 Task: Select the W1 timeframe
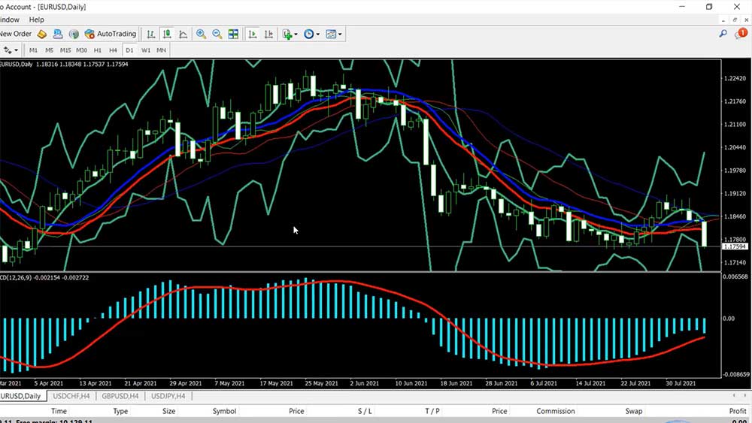point(146,50)
